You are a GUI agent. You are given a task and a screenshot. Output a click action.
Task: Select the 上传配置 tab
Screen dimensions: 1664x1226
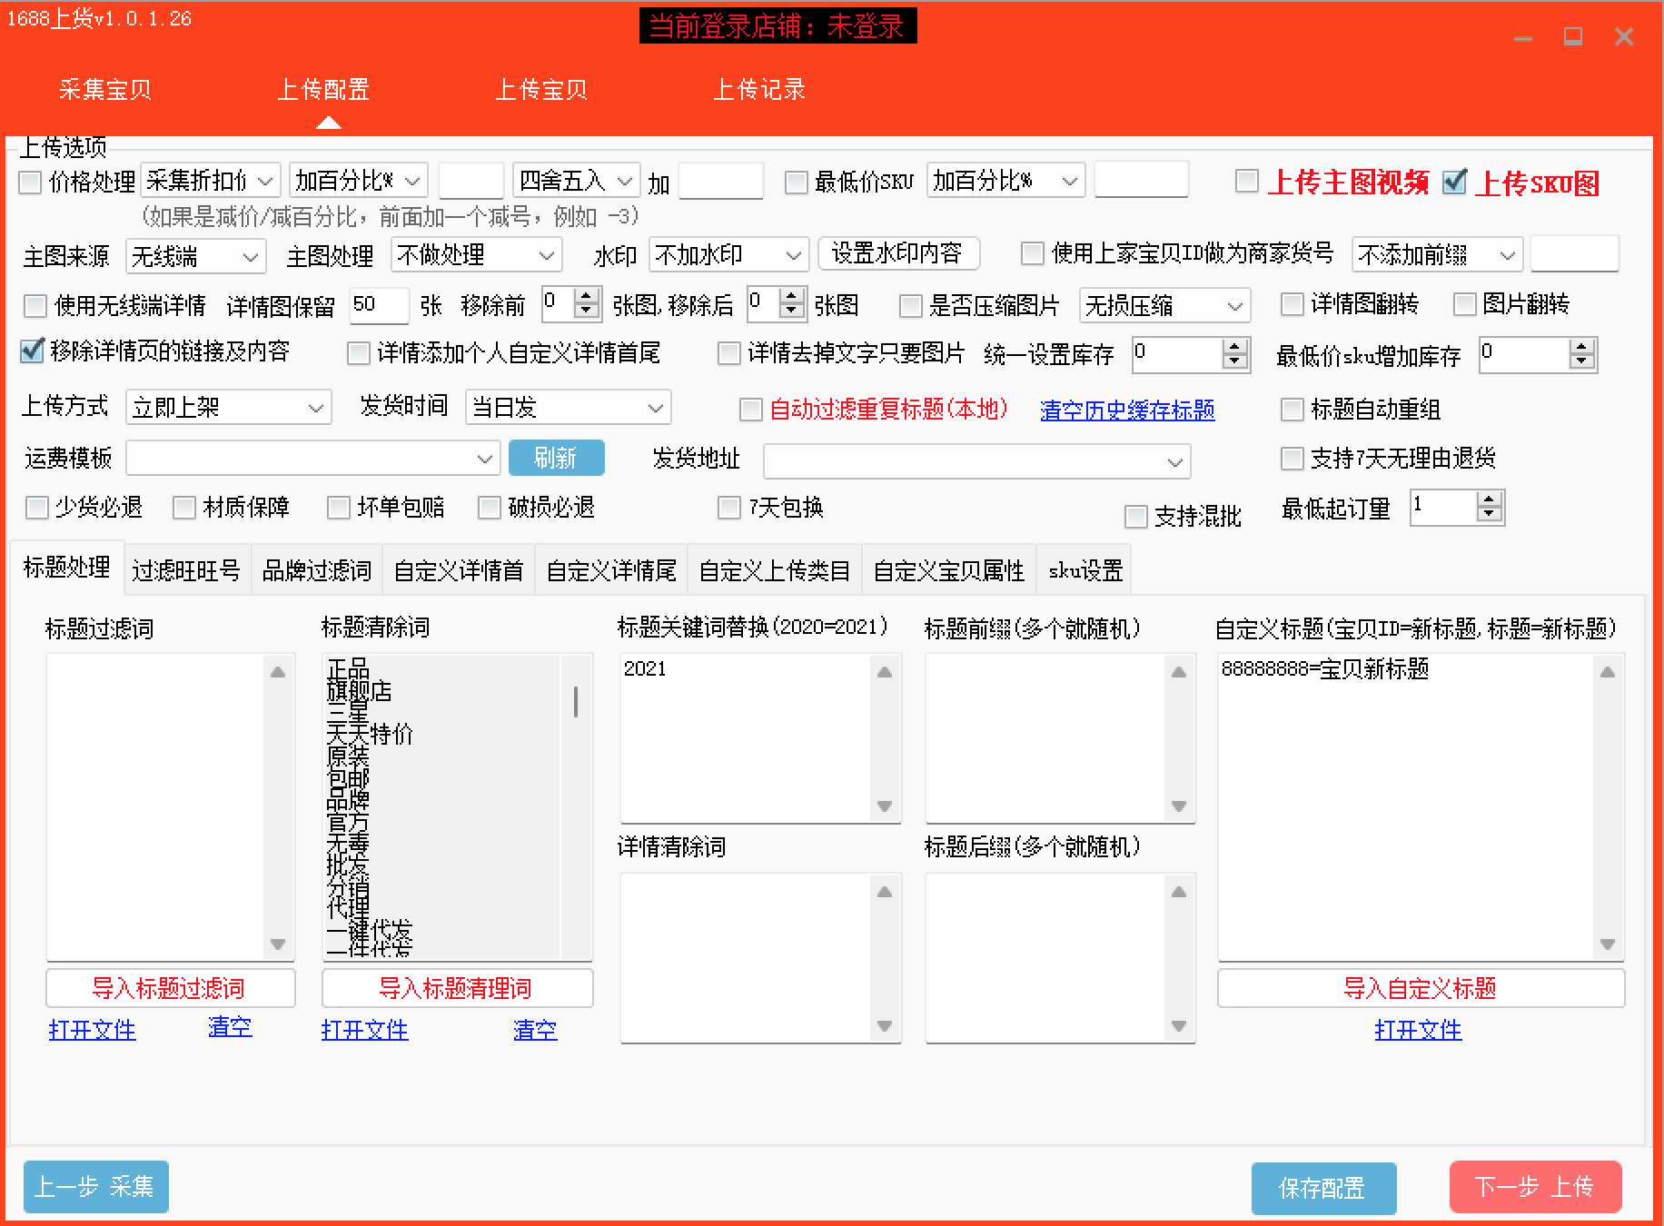click(323, 89)
